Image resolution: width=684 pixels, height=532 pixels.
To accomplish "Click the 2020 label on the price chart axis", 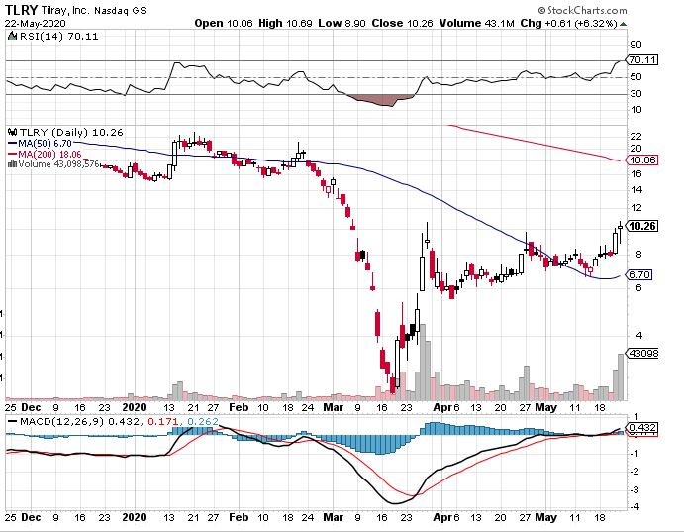I will [134, 407].
